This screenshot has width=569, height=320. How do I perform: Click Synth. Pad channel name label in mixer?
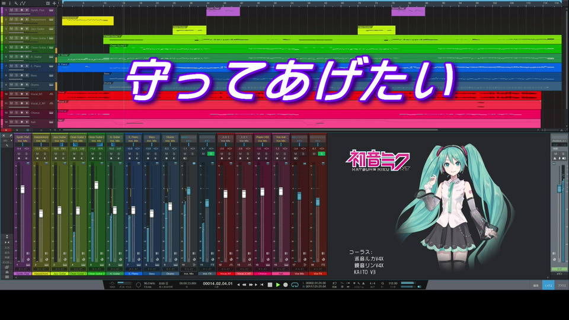point(23,274)
